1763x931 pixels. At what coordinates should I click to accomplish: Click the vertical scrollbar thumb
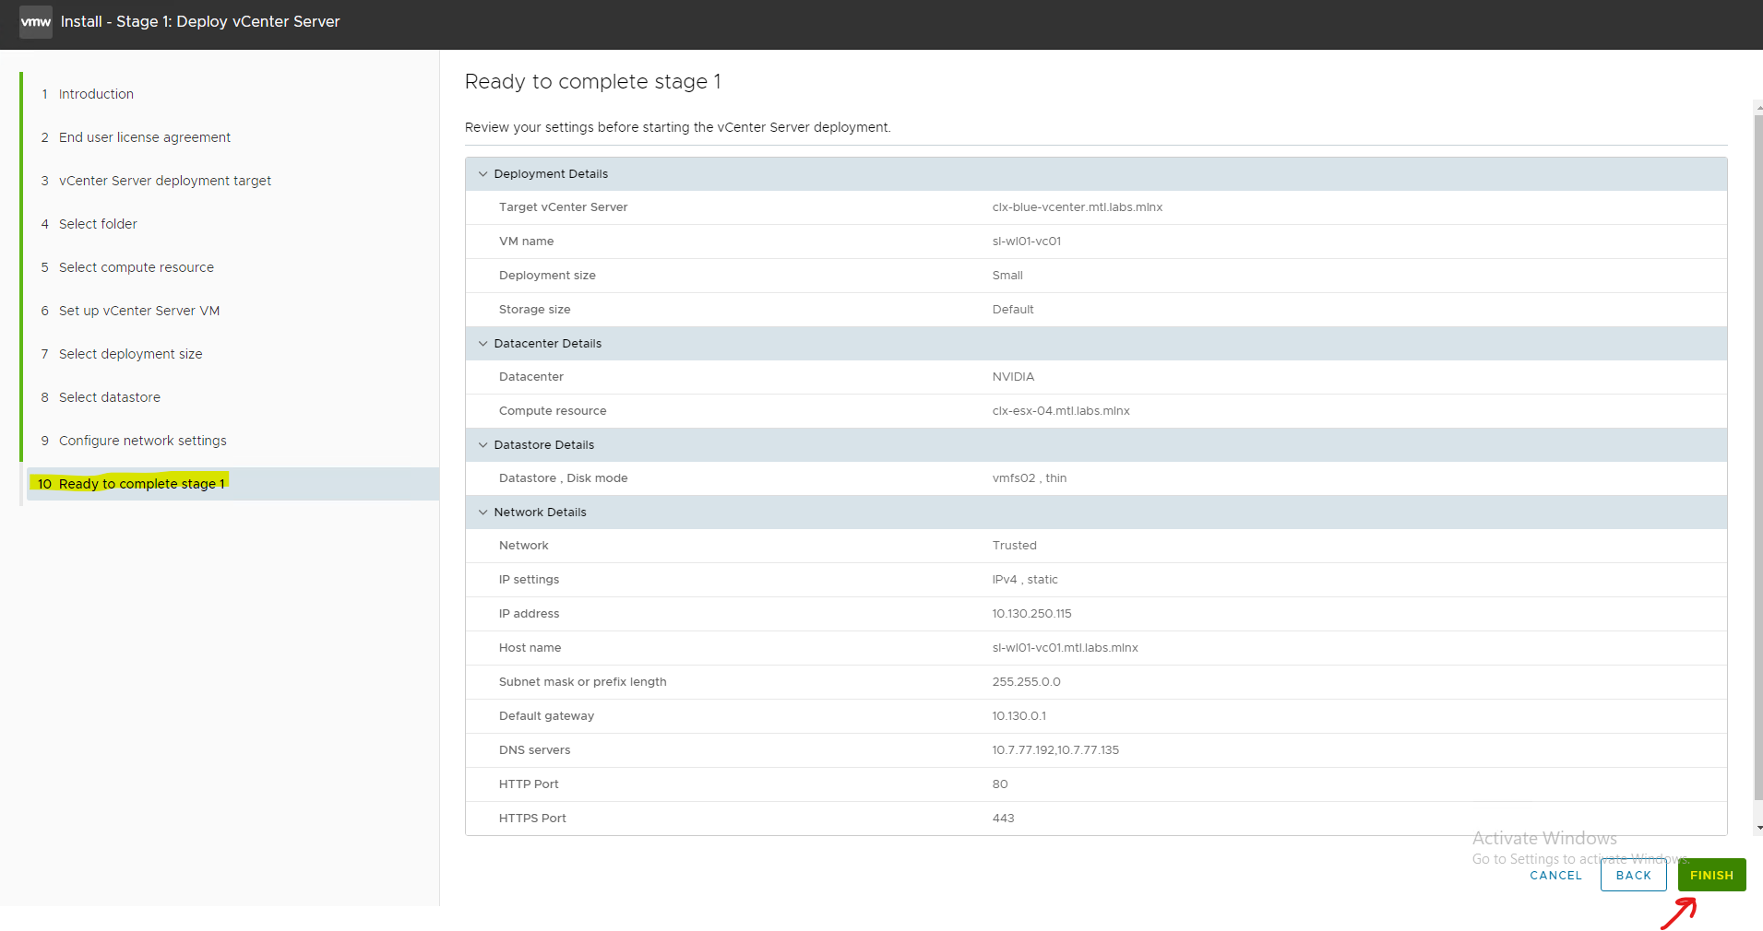point(1758,456)
